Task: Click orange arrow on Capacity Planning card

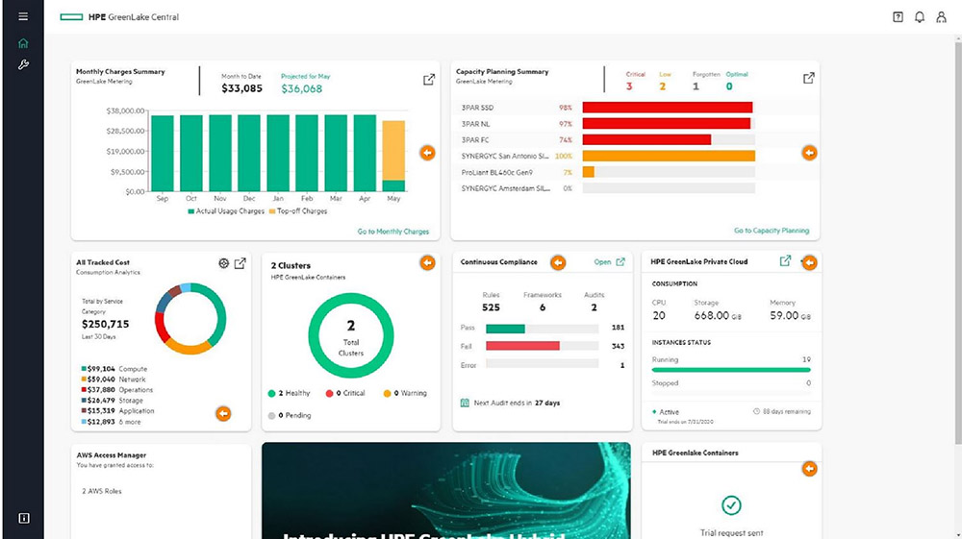Action: coord(809,153)
